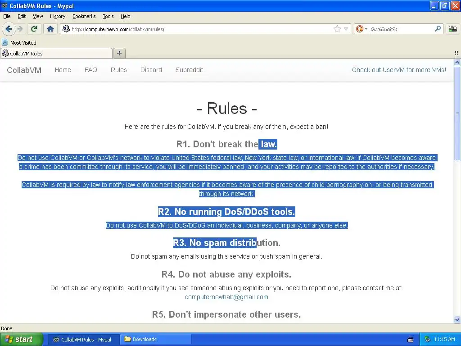Click the R3. No spam distribution heading
This screenshot has height=346, width=461.
227,243
